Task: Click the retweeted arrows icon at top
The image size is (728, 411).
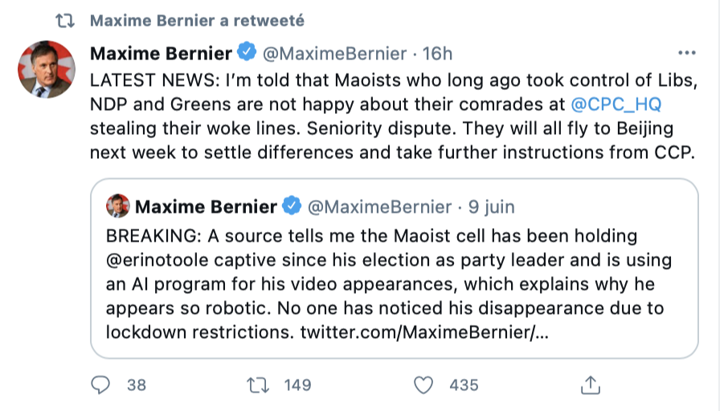Action: point(69,20)
